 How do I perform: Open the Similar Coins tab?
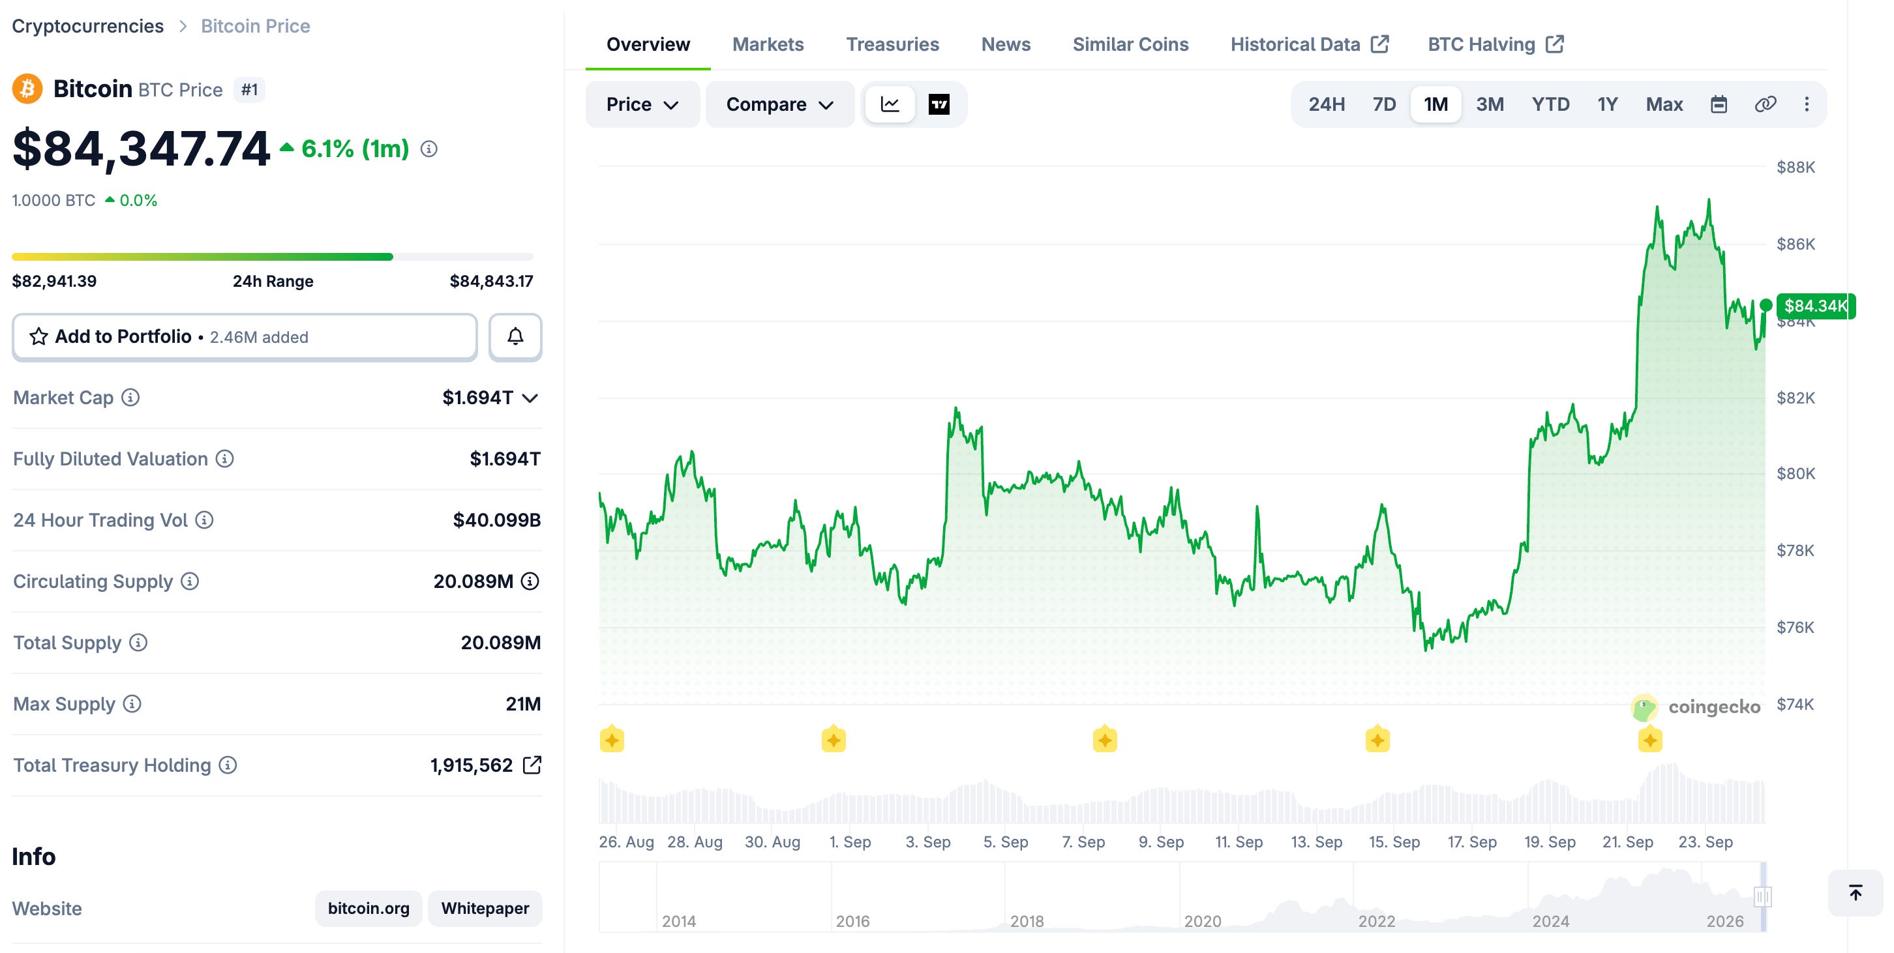pos(1130,44)
